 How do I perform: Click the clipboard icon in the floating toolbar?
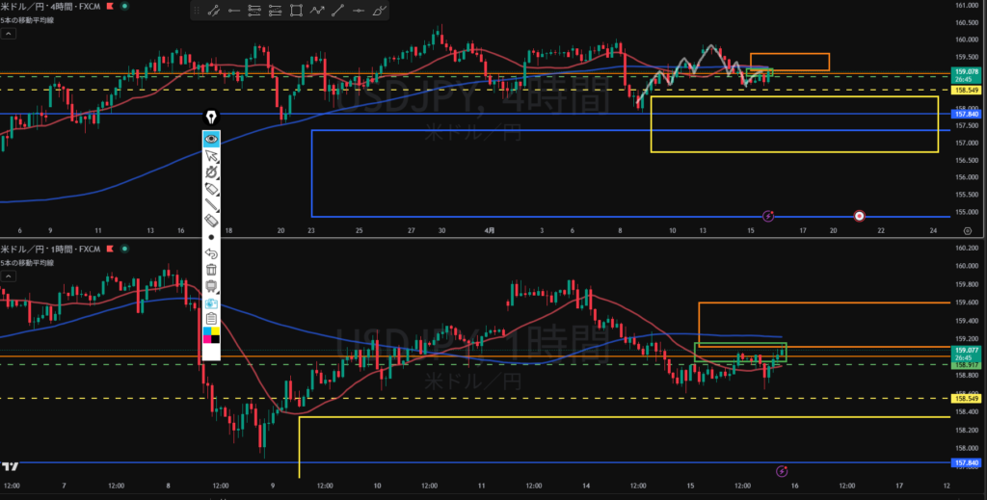tap(211, 319)
